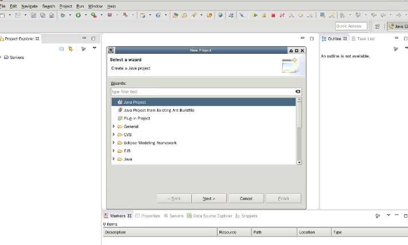Screen dimensions: 408x245
Task: Expand the Eclipse Modeling Framework folder
Action: tap(113, 143)
